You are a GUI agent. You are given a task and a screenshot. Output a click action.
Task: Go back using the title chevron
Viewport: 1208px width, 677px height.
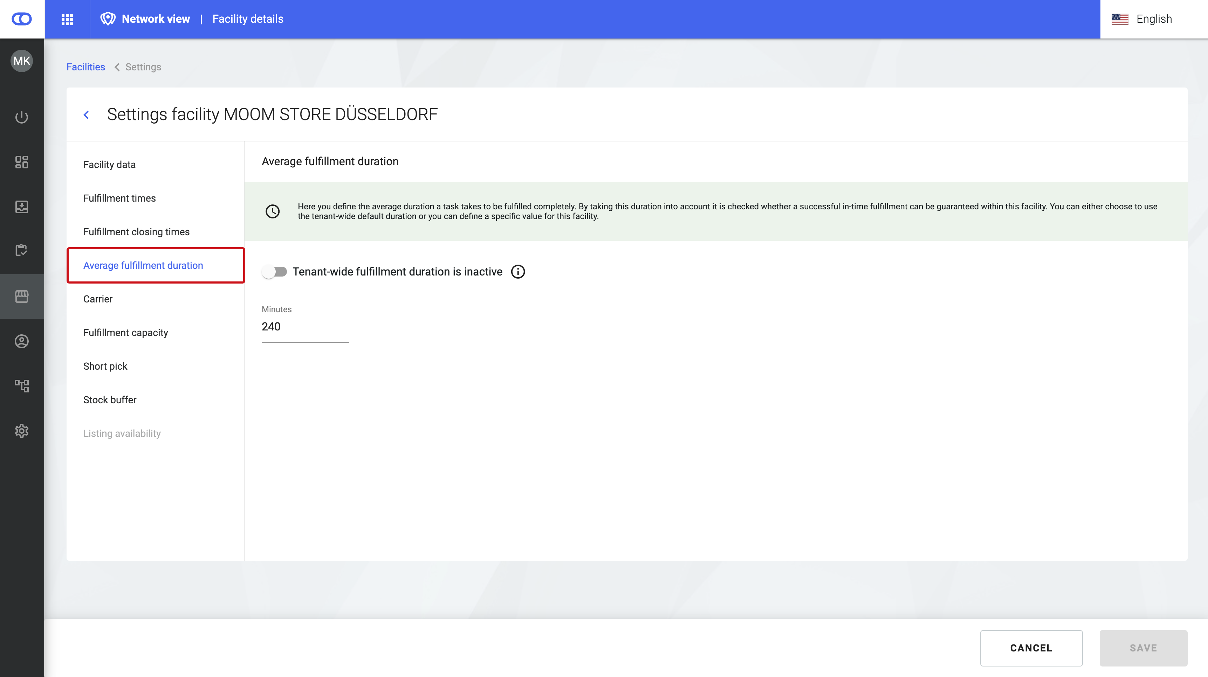[86, 115]
